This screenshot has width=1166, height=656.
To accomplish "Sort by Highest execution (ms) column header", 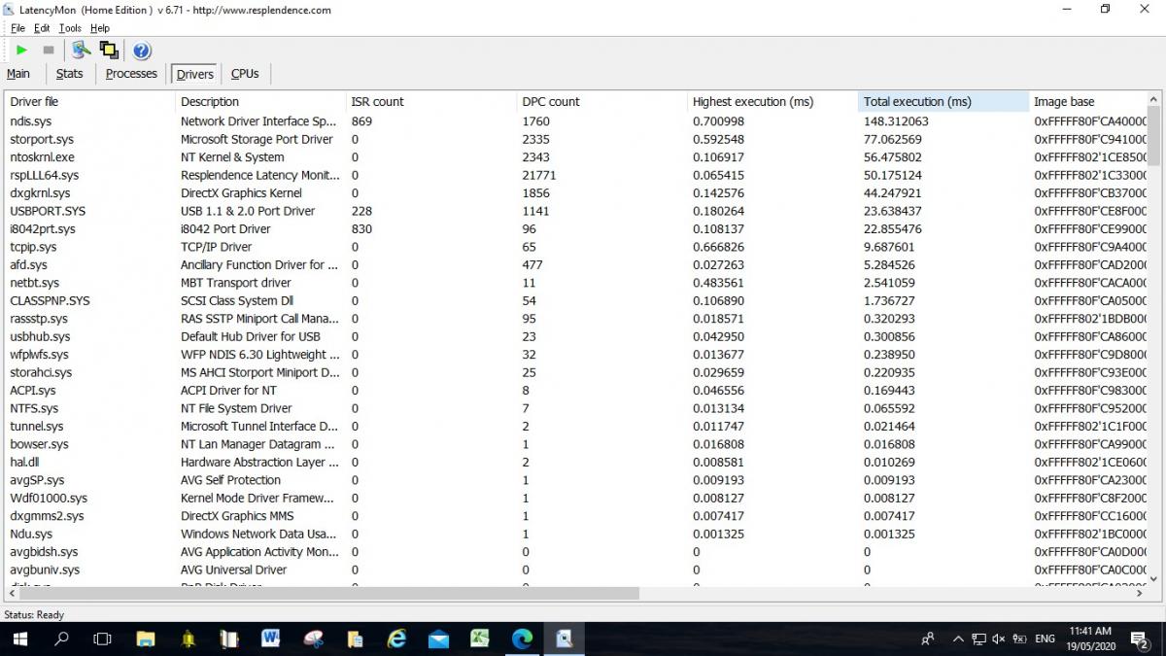I will coord(772,101).
